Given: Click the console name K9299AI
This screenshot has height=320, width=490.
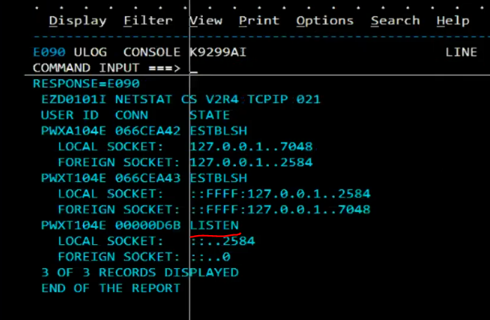Looking at the screenshot, I should pos(218,52).
